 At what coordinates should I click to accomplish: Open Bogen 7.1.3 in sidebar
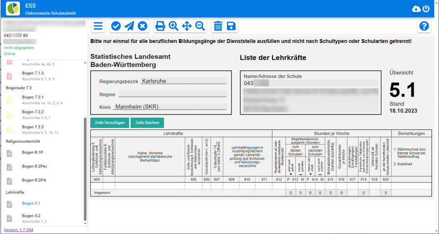(33, 73)
